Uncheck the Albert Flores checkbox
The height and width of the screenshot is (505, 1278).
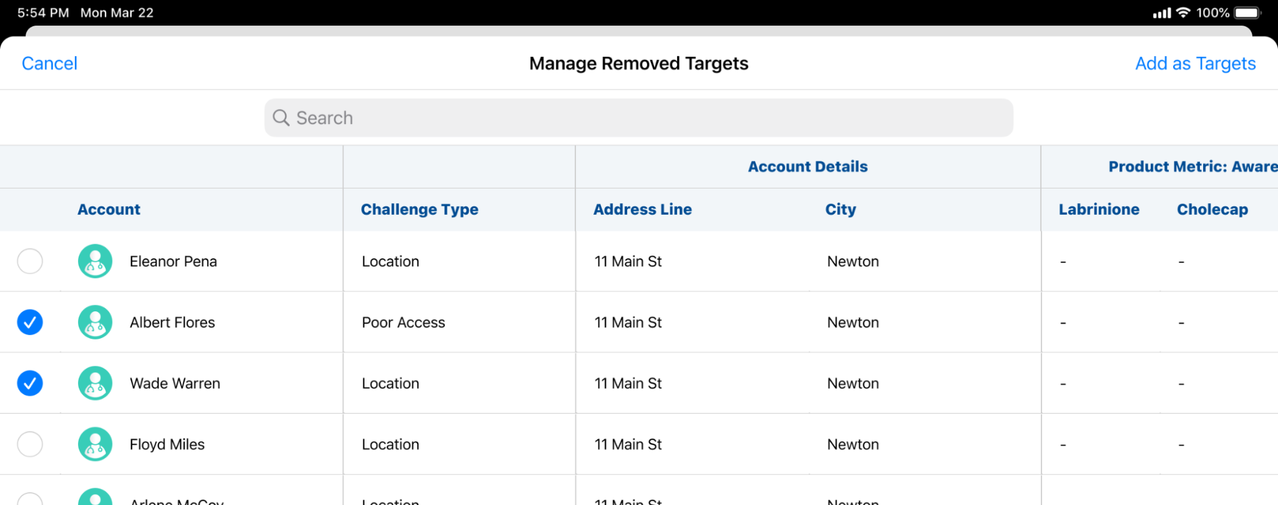point(30,322)
